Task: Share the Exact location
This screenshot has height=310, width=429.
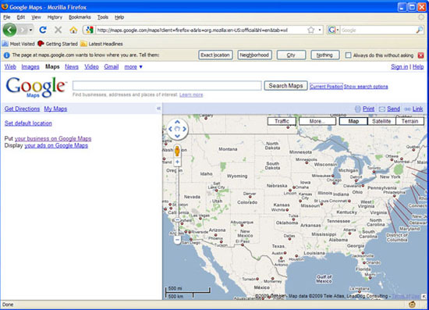Action: [x=215, y=55]
